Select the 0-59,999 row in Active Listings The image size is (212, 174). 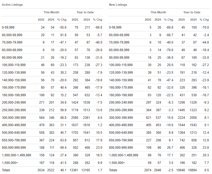[x=52, y=27]
